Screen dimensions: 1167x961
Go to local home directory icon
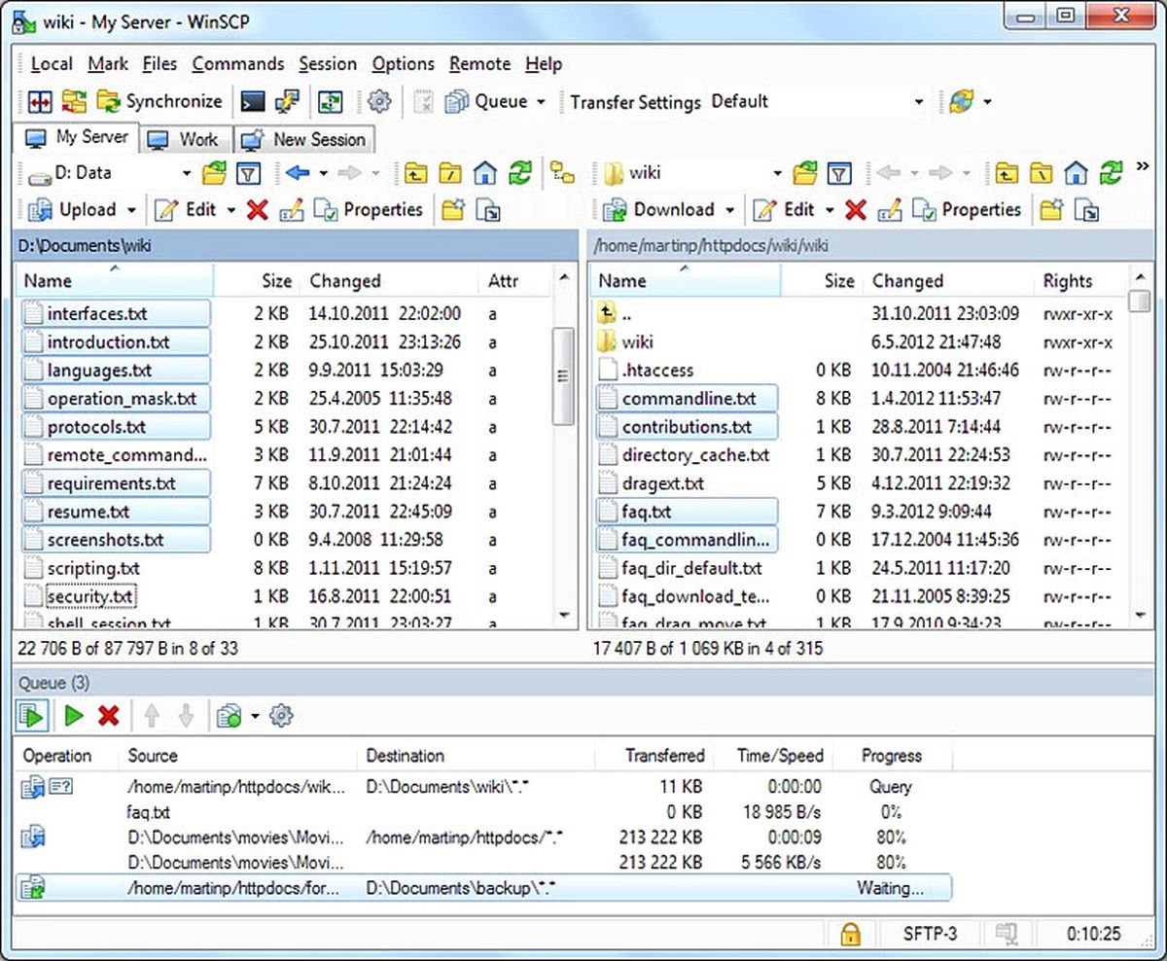[x=485, y=173]
